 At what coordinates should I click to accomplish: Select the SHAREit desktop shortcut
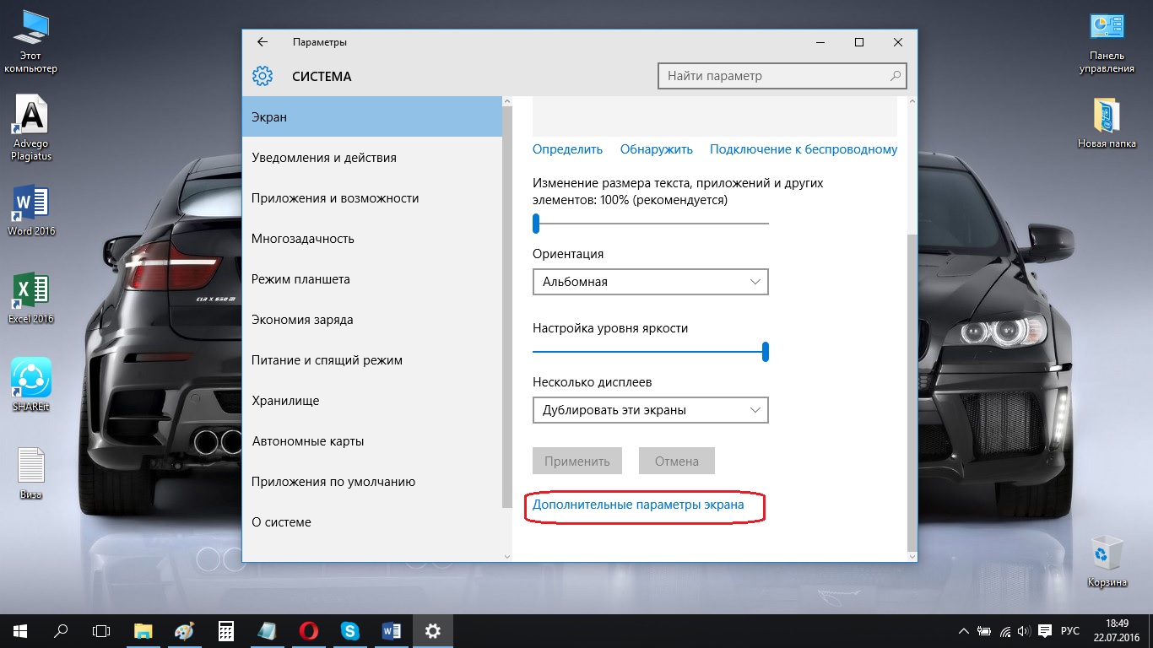(31, 386)
